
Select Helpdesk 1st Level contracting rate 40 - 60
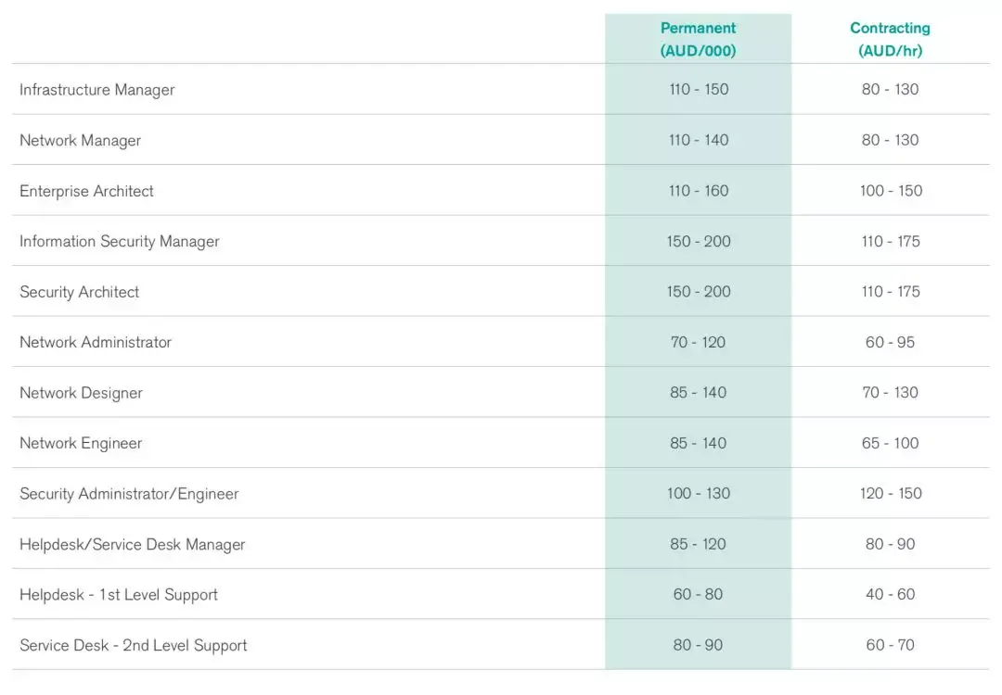pyautogui.click(x=891, y=594)
